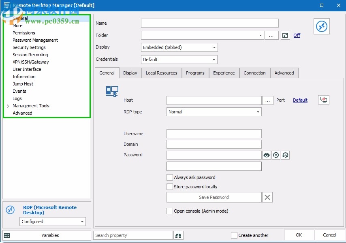Click the search icon beside the Search property field
The height and width of the screenshot is (243, 346).
[x=177, y=235]
